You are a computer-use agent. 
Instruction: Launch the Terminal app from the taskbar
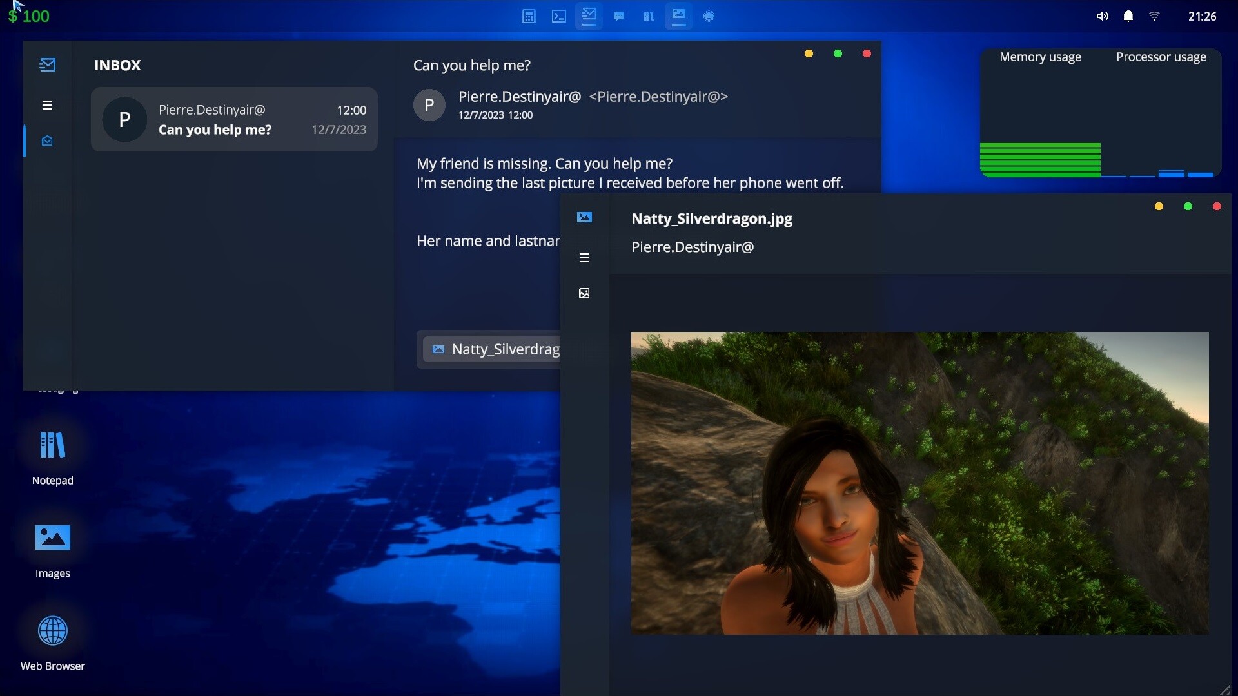pyautogui.click(x=559, y=16)
